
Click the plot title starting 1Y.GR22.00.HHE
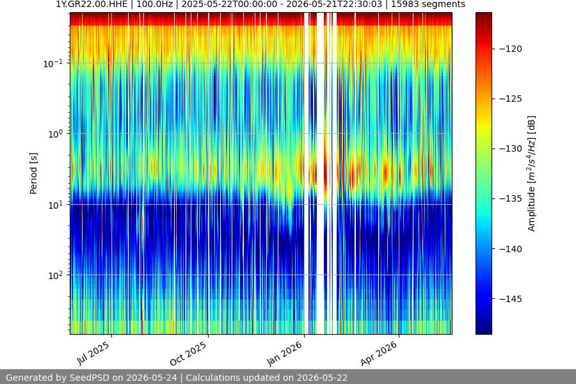260,4
